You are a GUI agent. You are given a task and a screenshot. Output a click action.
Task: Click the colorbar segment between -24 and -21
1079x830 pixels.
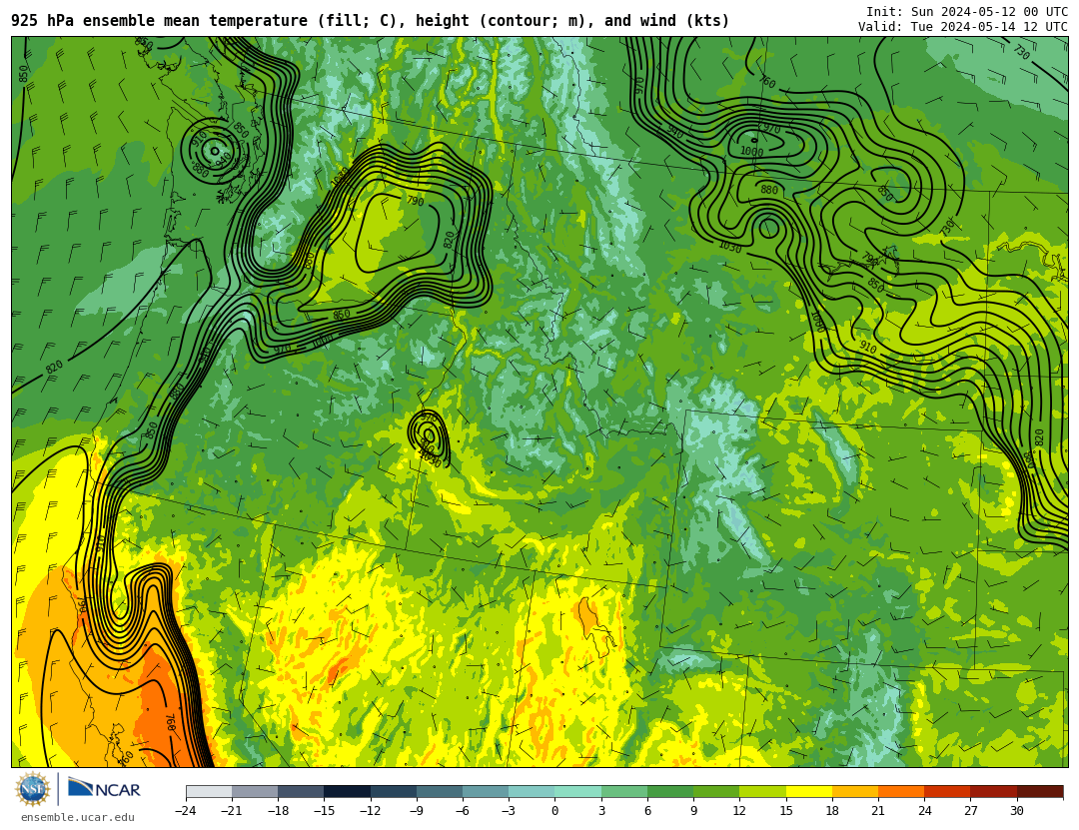coord(209,791)
